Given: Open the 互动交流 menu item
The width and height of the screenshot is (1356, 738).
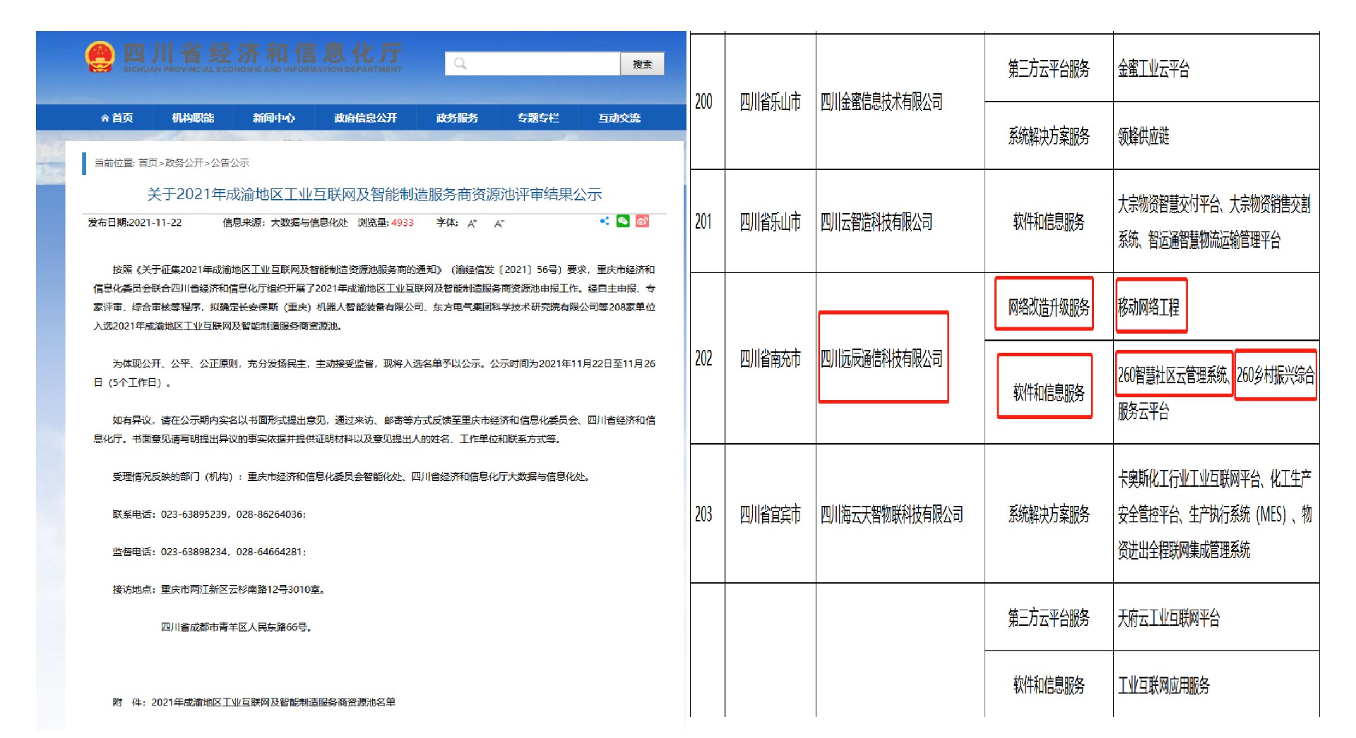Looking at the screenshot, I should tap(619, 118).
